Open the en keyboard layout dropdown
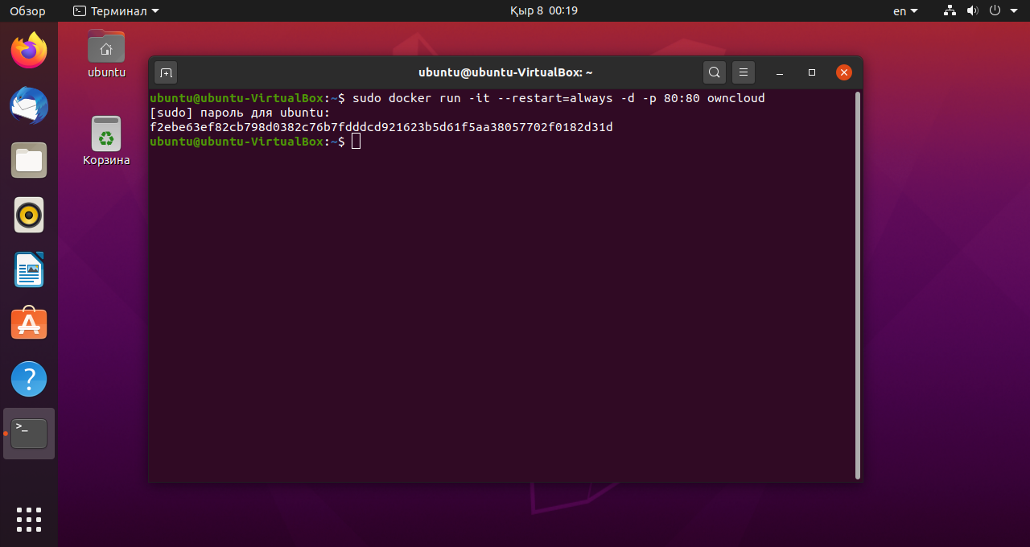This screenshot has width=1030, height=547. tap(905, 11)
